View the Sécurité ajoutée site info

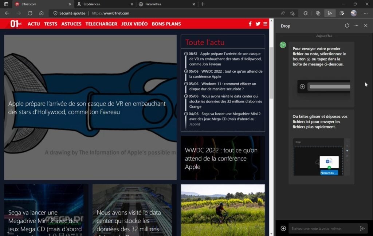tap(69, 13)
